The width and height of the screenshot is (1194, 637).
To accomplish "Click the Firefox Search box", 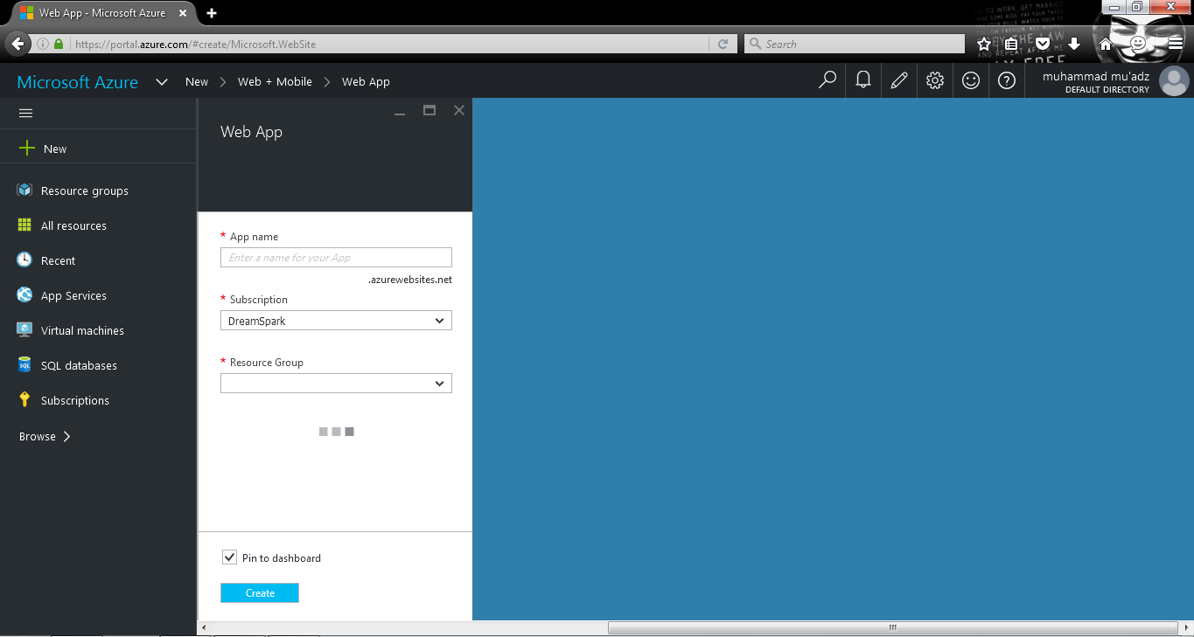I will point(855,44).
